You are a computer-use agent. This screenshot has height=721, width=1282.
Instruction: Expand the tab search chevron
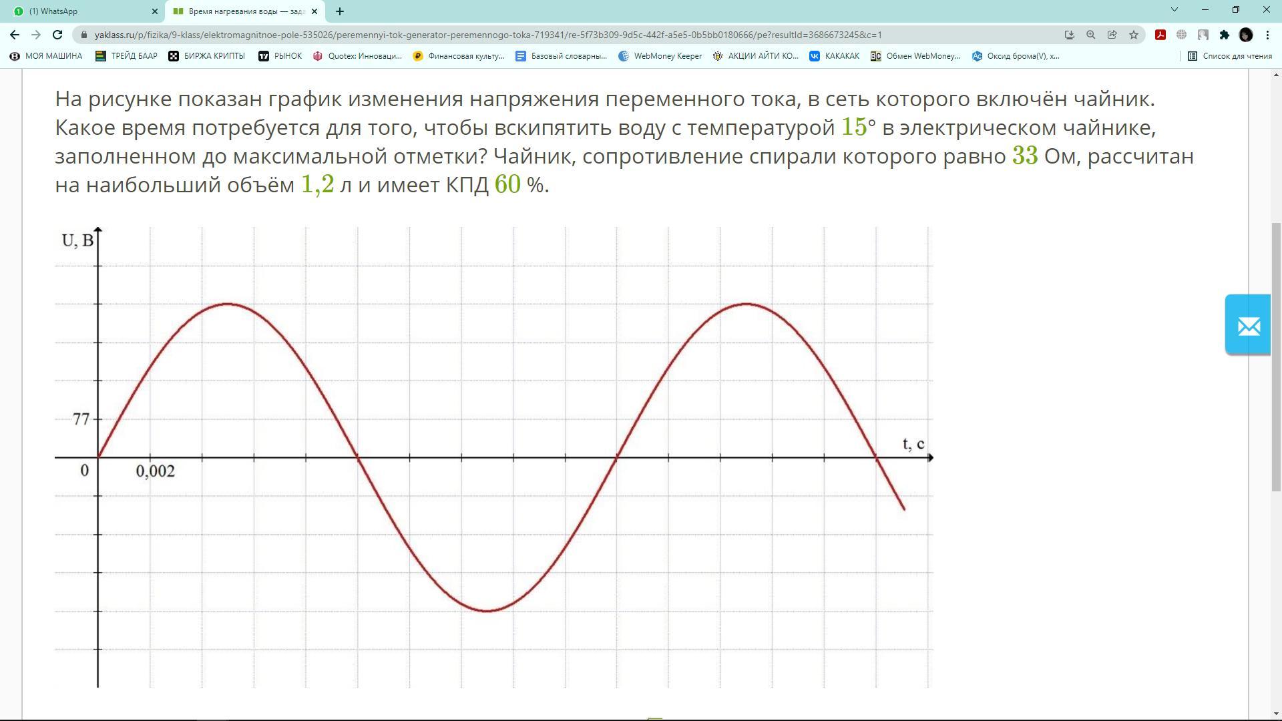click(x=1174, y=10)
